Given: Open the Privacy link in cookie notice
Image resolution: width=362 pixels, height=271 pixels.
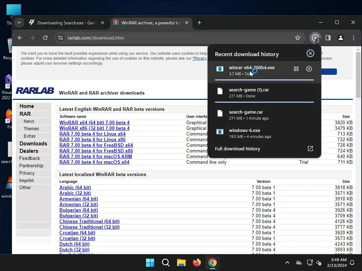Looking at the screenshot, I should coord(200,58).
